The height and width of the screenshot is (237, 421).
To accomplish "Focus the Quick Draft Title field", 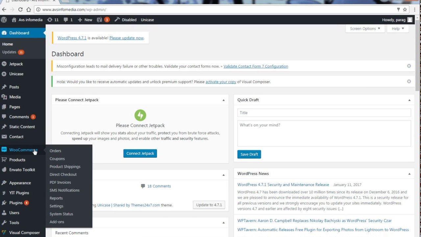I will 324,113.
